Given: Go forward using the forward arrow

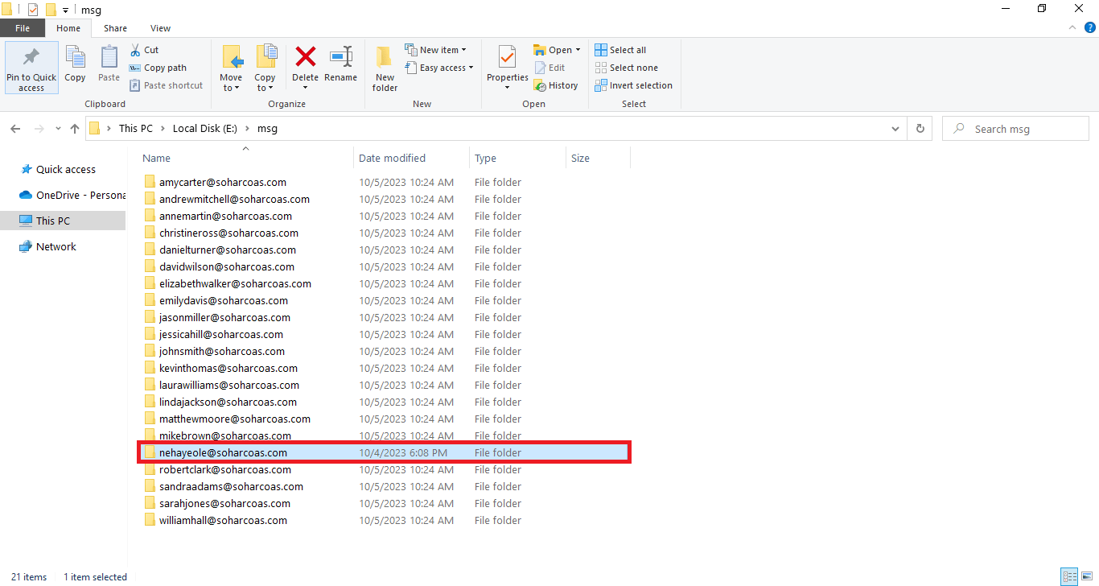Looking at the screenshot, I should (x=38, y=129).
